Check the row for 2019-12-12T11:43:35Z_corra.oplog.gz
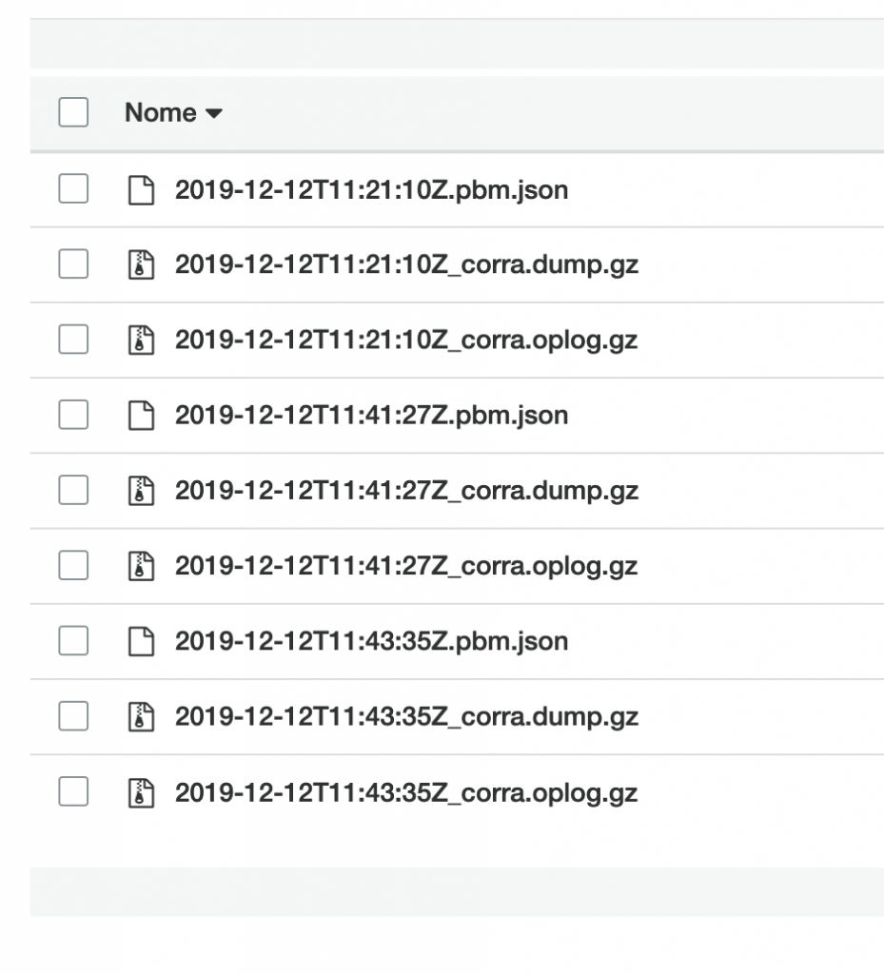 pyautogui.click(x=72, y=791)
